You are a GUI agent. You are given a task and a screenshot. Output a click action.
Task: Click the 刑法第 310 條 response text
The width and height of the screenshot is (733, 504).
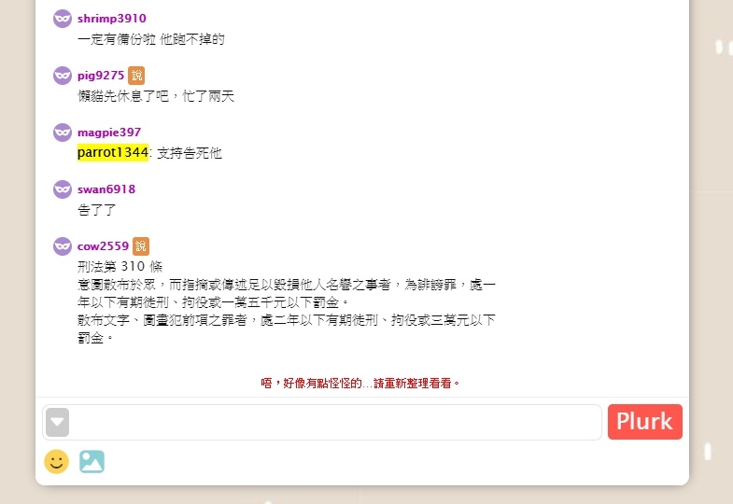click(x=120, y=267)
